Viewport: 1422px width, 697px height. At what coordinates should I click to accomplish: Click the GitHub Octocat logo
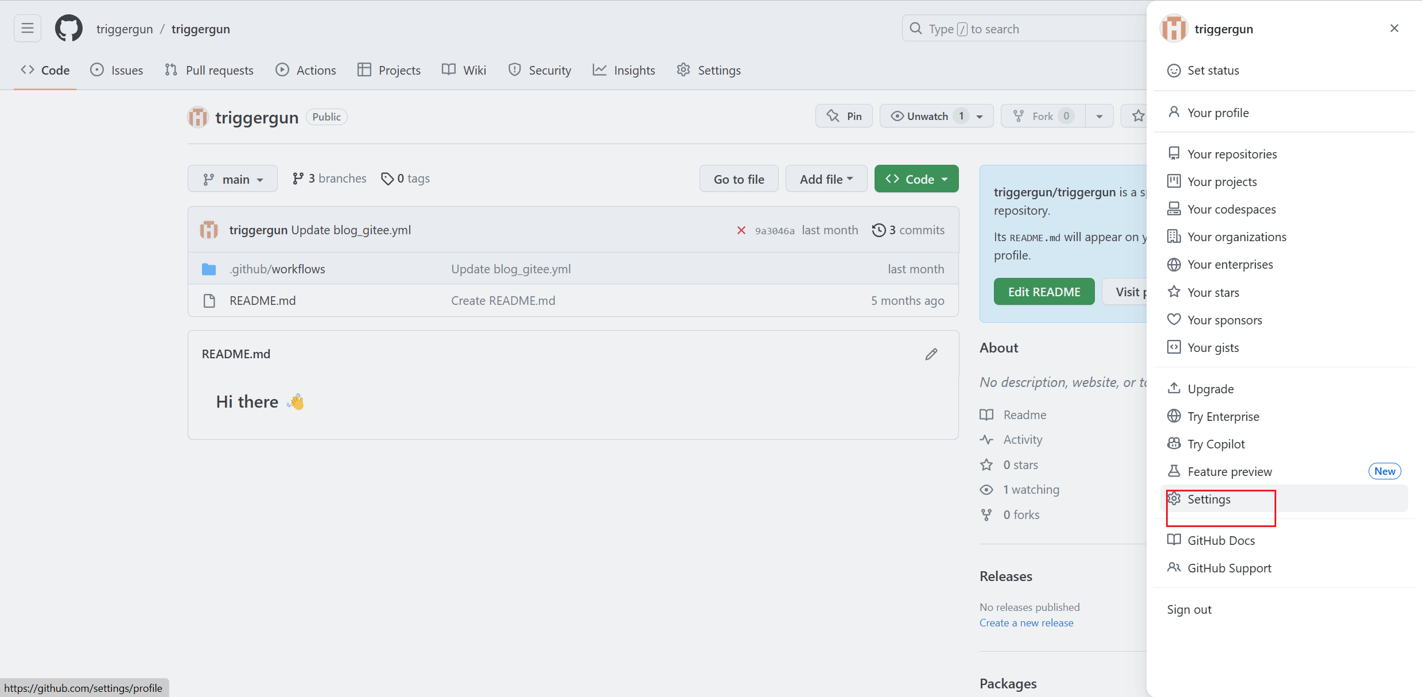coord(68,28)
